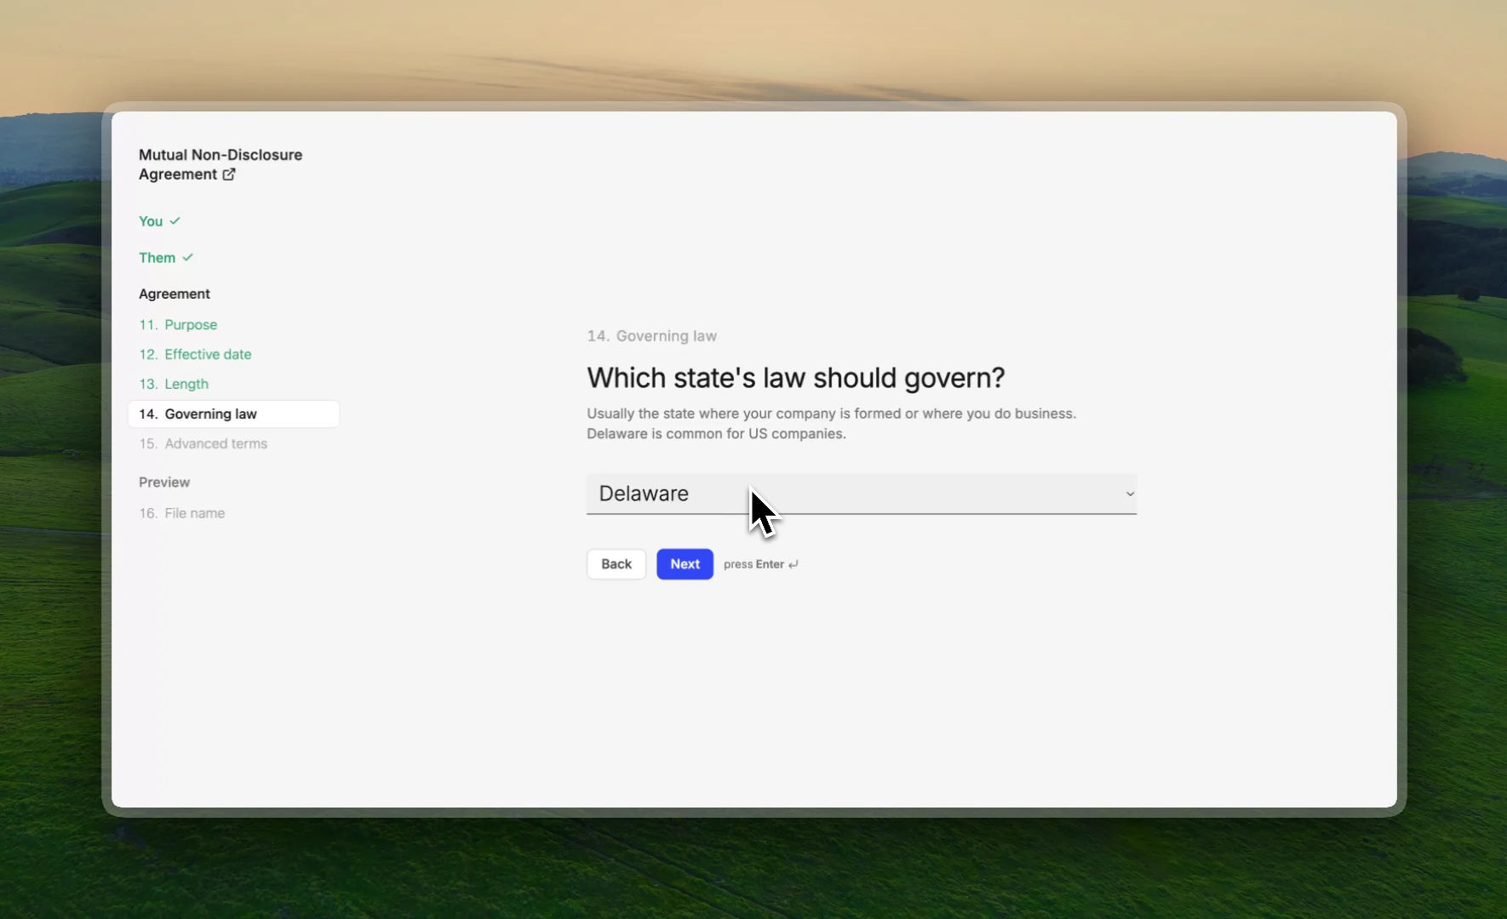Click the '14. Governing law' label above question
This screenshot has height=919, width=1507.
651,336
